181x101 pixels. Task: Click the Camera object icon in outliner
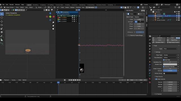155,14
